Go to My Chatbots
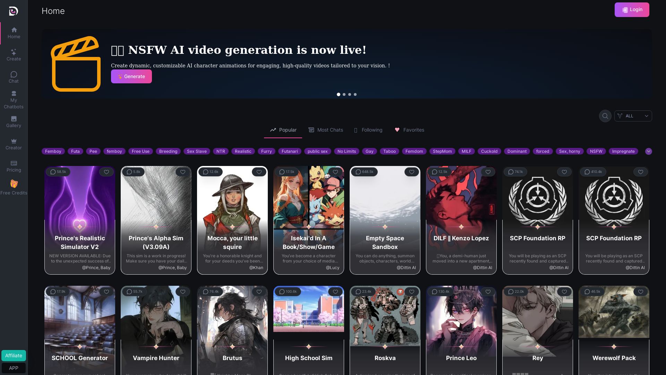This screenshot has height=375, width=666. [14, 100]
